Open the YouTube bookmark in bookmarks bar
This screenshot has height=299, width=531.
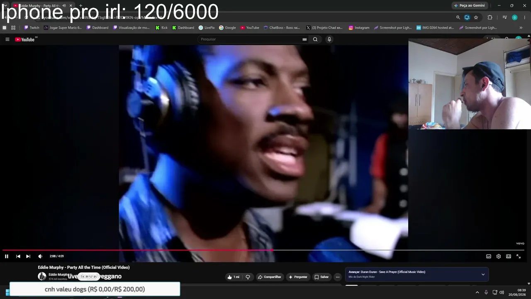point(249,28)
